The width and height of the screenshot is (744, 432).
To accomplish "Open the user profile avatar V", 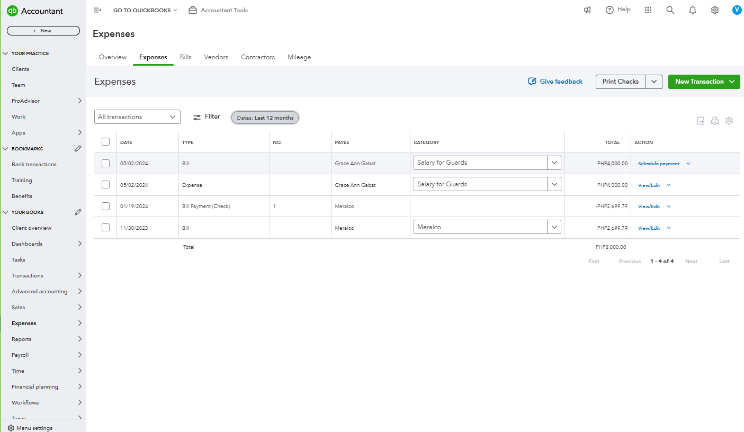I will [x=737, y=10].
